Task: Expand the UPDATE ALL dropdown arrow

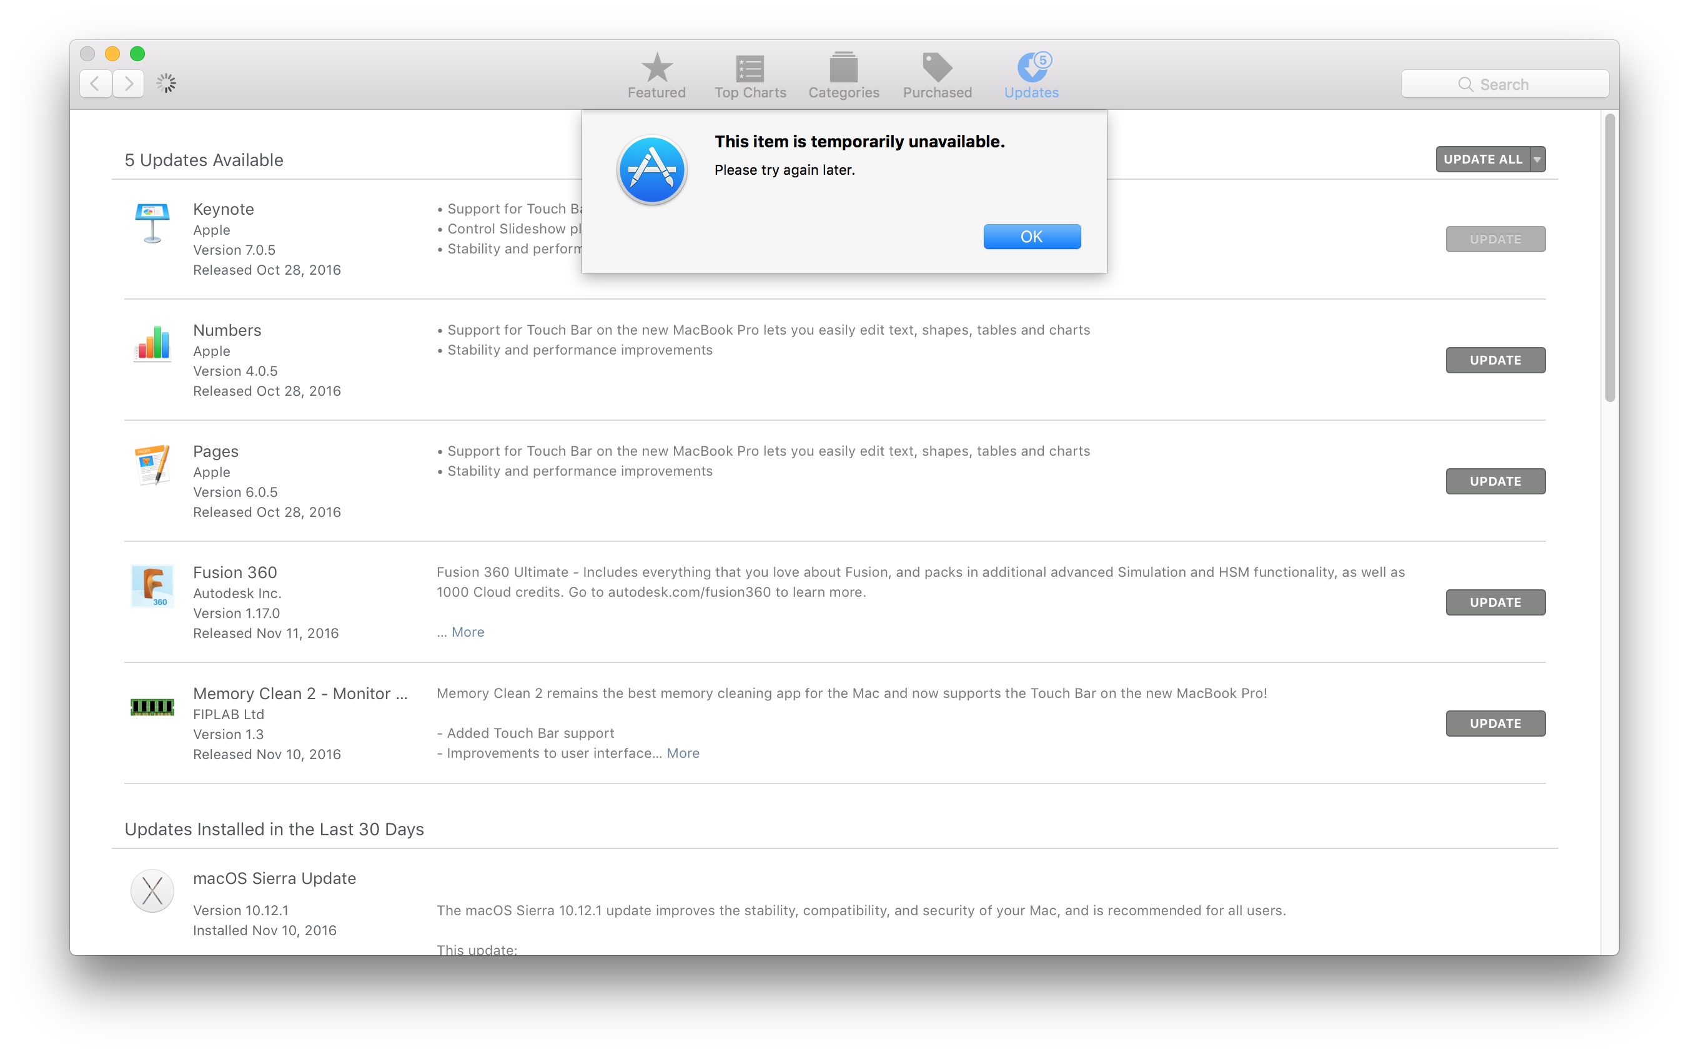Action: pos(1537,159)
